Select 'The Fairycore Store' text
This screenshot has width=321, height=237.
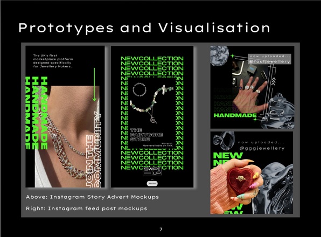point(146,135)
